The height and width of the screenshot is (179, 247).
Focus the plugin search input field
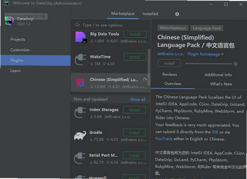click(111, 25)
